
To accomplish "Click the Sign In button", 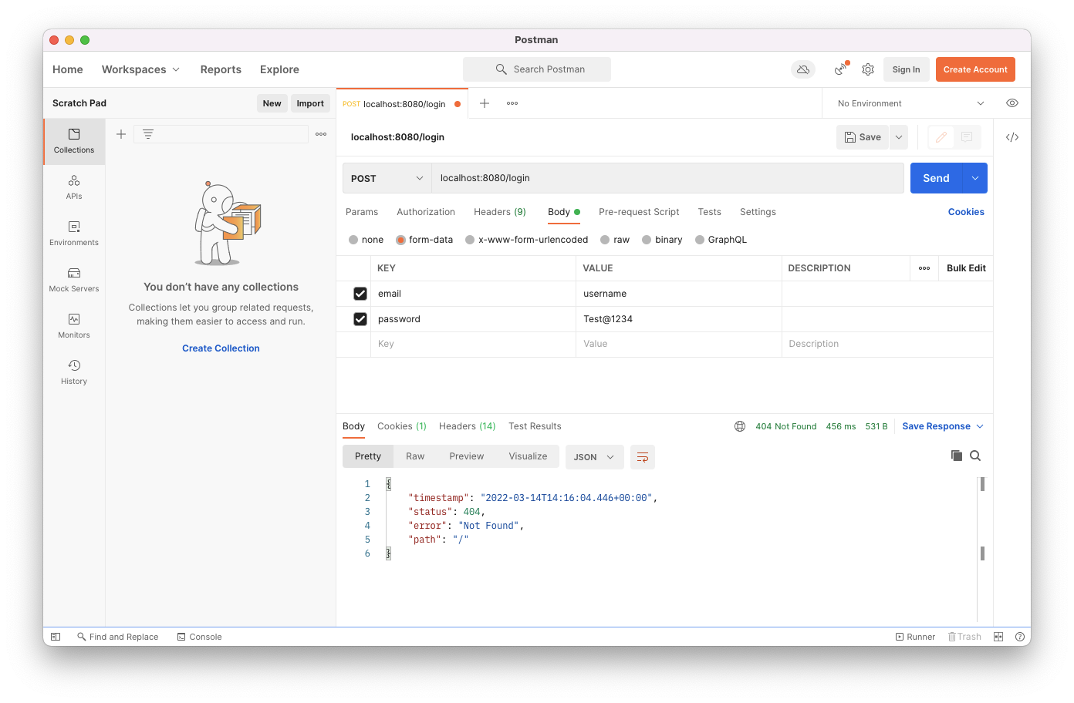I will point(906,69).
